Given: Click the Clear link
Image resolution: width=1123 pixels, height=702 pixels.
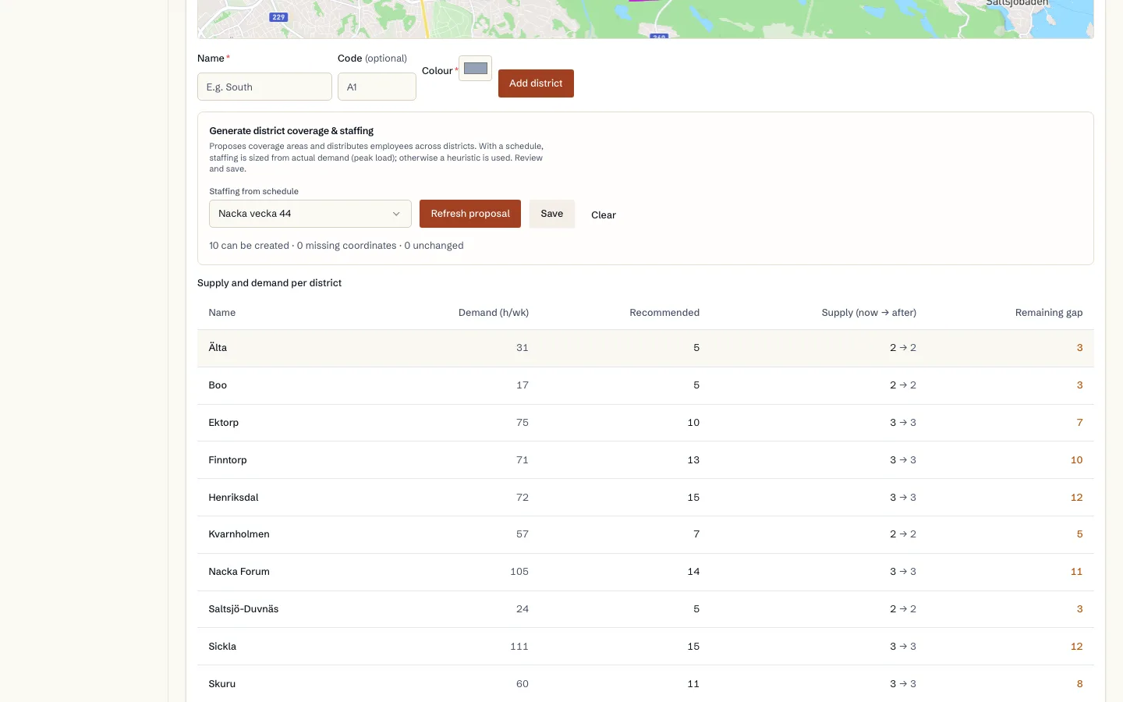Looking at the screenshot, I should 604,215.
